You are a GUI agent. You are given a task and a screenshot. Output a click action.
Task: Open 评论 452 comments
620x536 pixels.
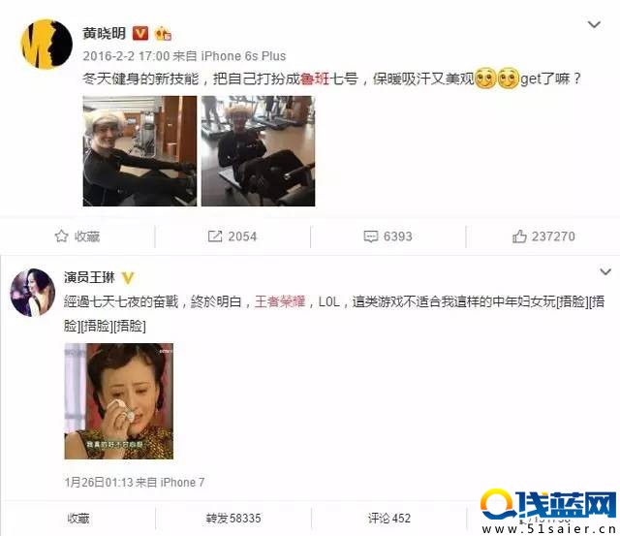389,519
